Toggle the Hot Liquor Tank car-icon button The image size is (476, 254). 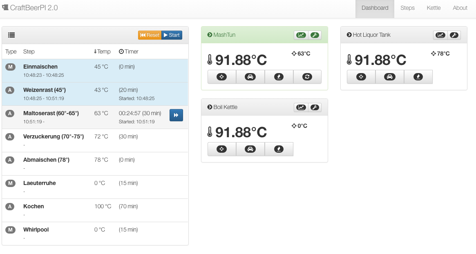(x=389, y=77)
